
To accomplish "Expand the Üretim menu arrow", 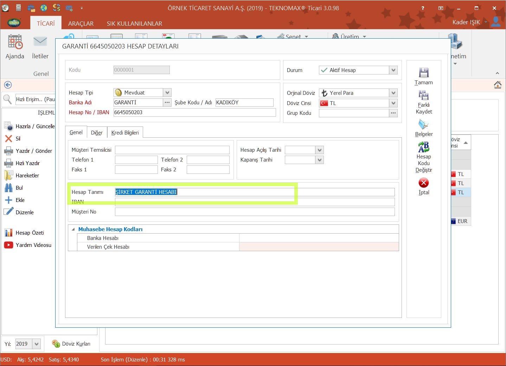I will (364, 37).
